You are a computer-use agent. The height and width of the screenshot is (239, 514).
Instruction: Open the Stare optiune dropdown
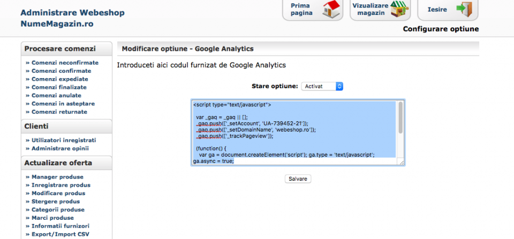[322, 86]
